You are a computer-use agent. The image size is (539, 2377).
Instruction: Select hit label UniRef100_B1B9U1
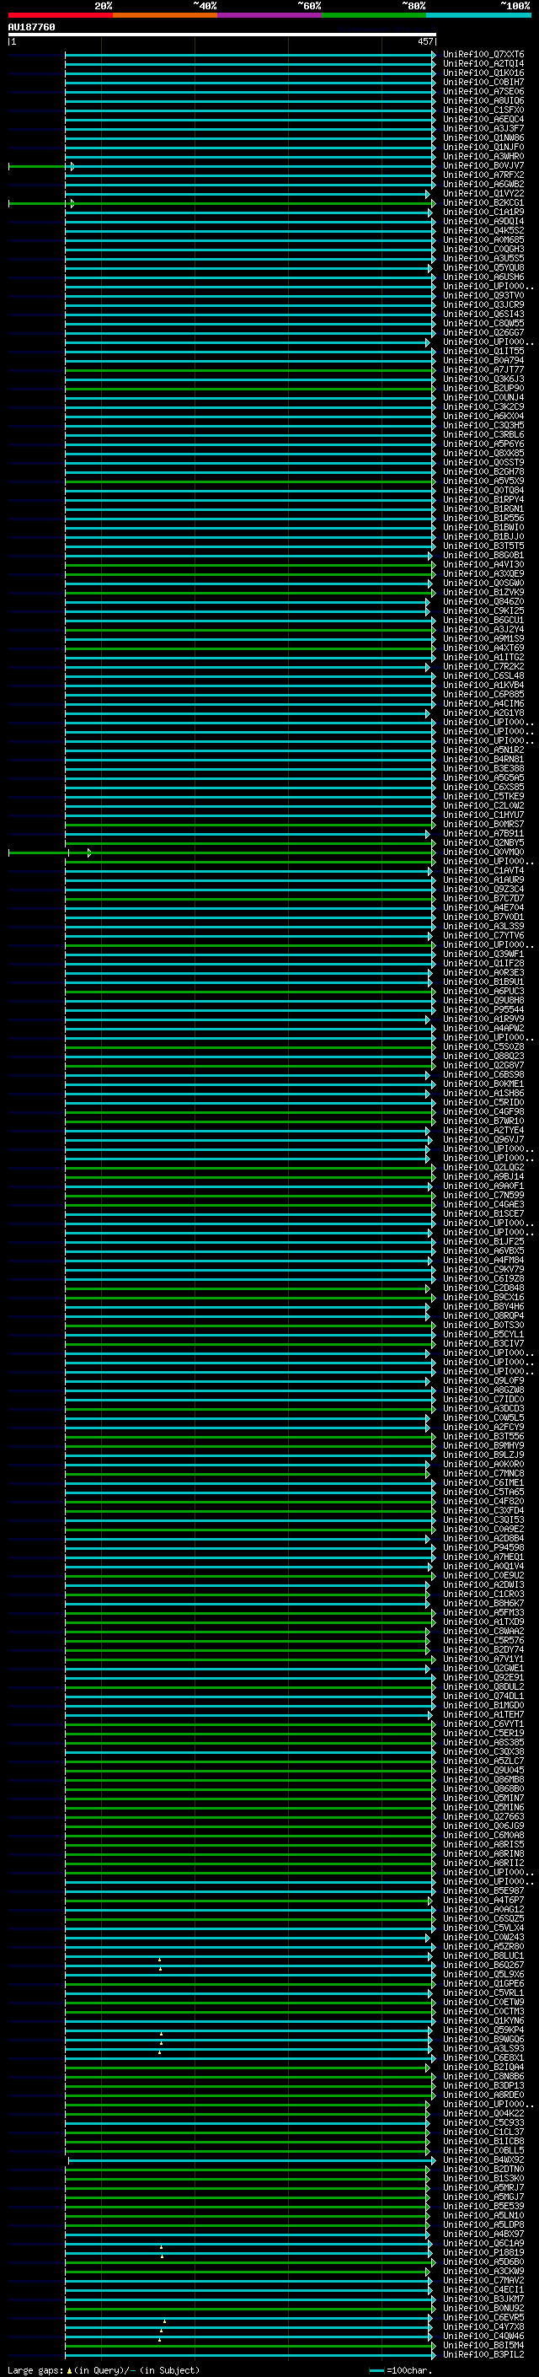pos(483,982)
